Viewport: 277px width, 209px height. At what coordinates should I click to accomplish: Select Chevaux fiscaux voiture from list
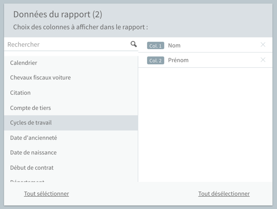(x=71, y=78)
